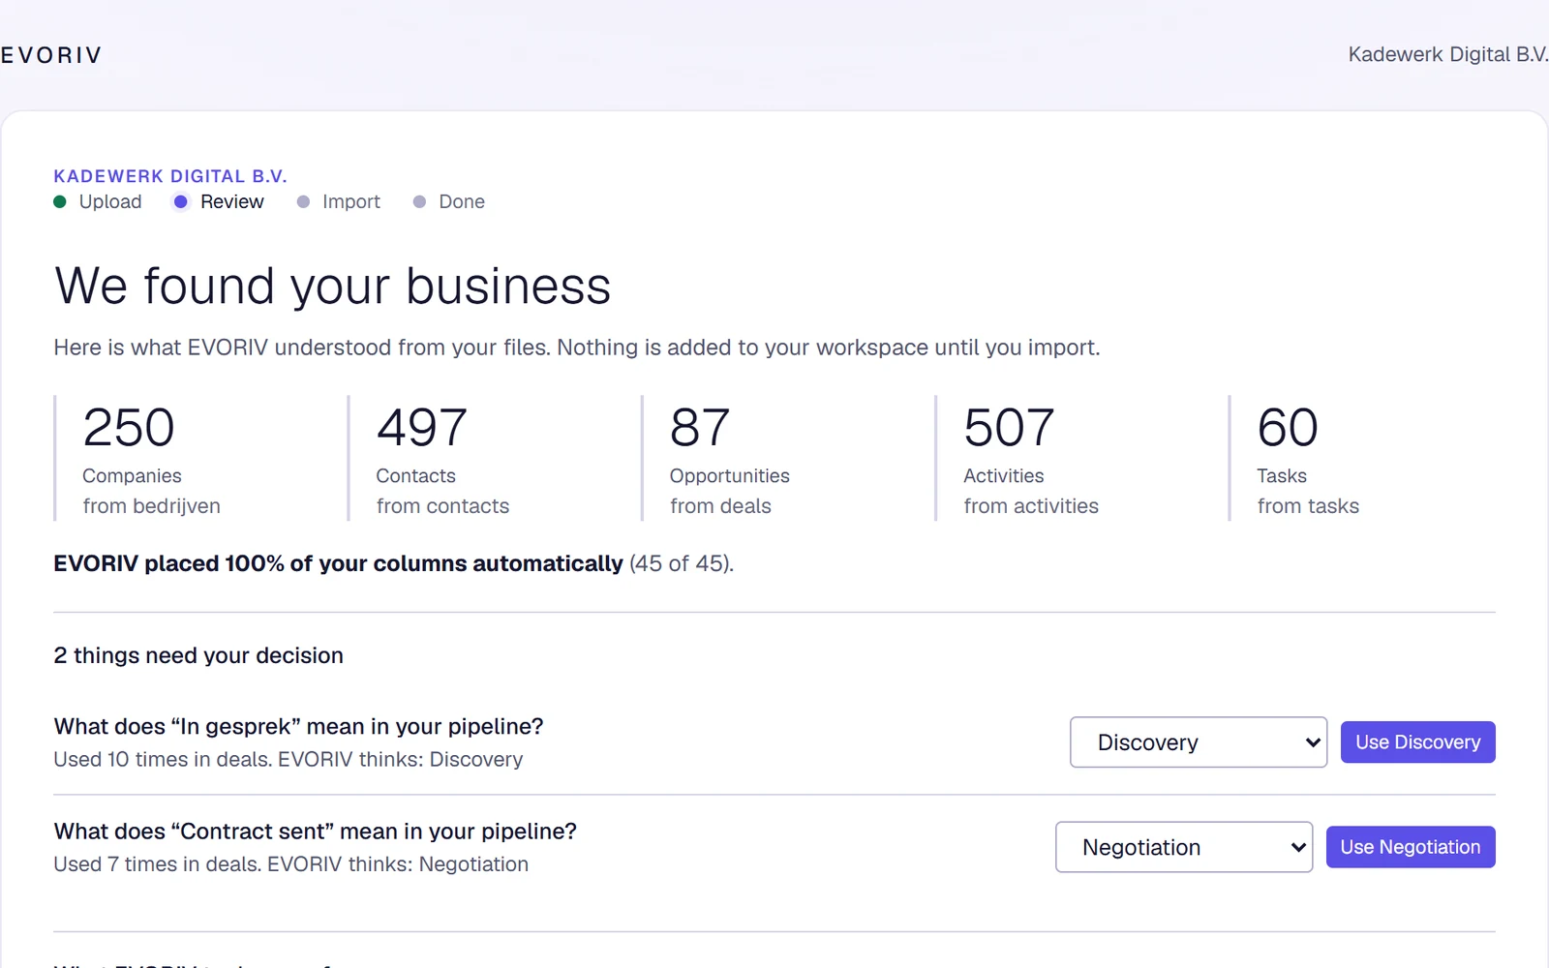Open the Kadewerk Digital B.V. account label
The image size is (1549, 968).
coord(1448,54)
